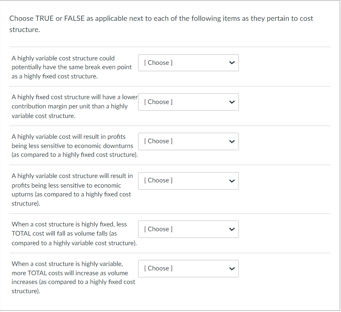This screenshot has width=341, height=312.
Task: Click the statement mentioning economic upturns
Action: tap(72, 190)
